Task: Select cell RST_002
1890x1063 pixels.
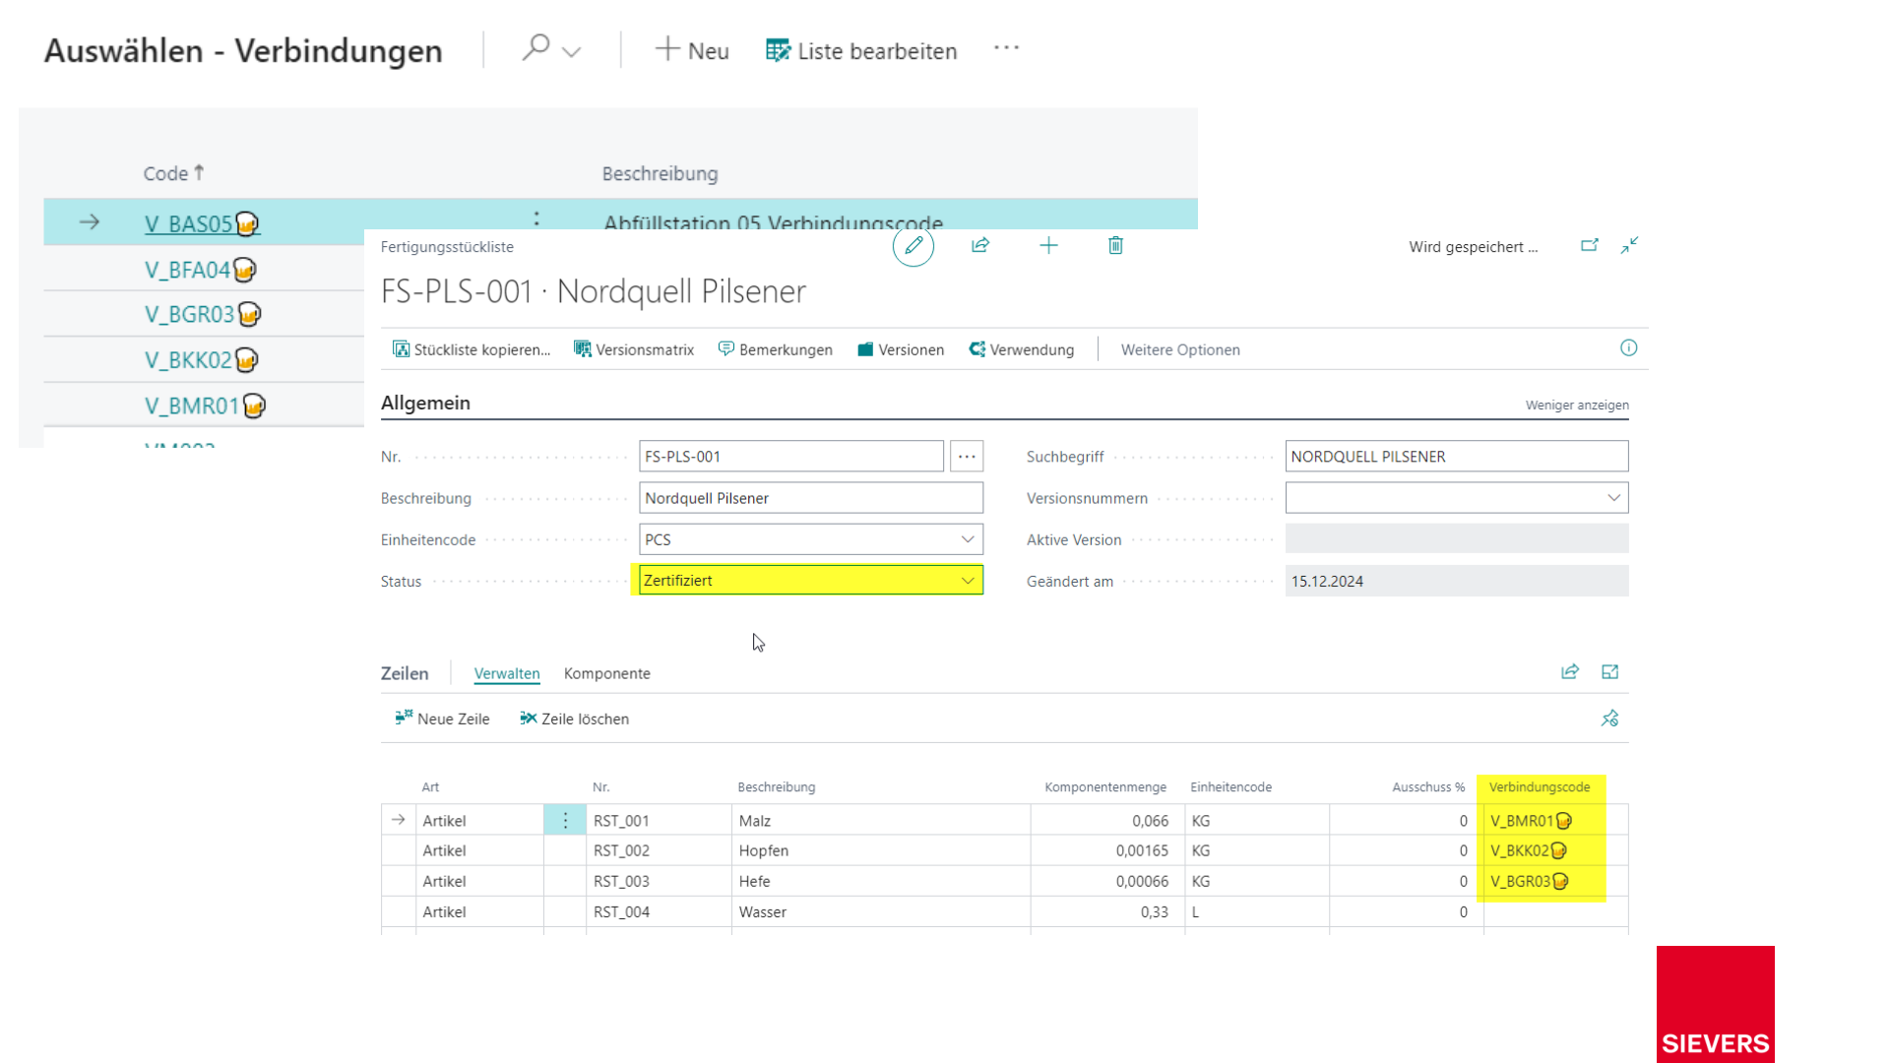Action: (659, 850)
